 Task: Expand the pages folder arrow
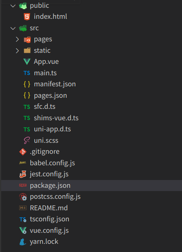pyautogui.click(x=17, y=39)
